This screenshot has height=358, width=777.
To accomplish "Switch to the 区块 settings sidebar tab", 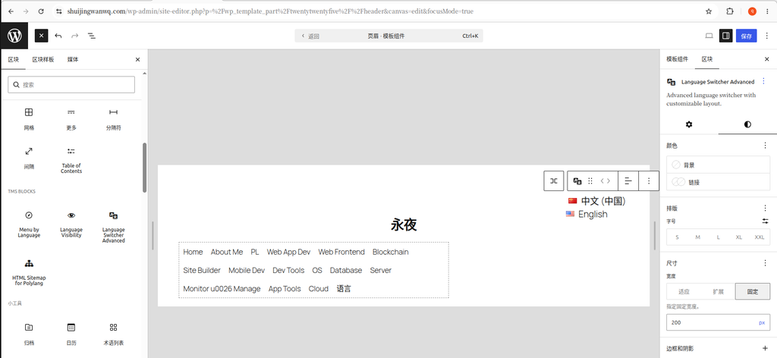I will click(706, 59).
